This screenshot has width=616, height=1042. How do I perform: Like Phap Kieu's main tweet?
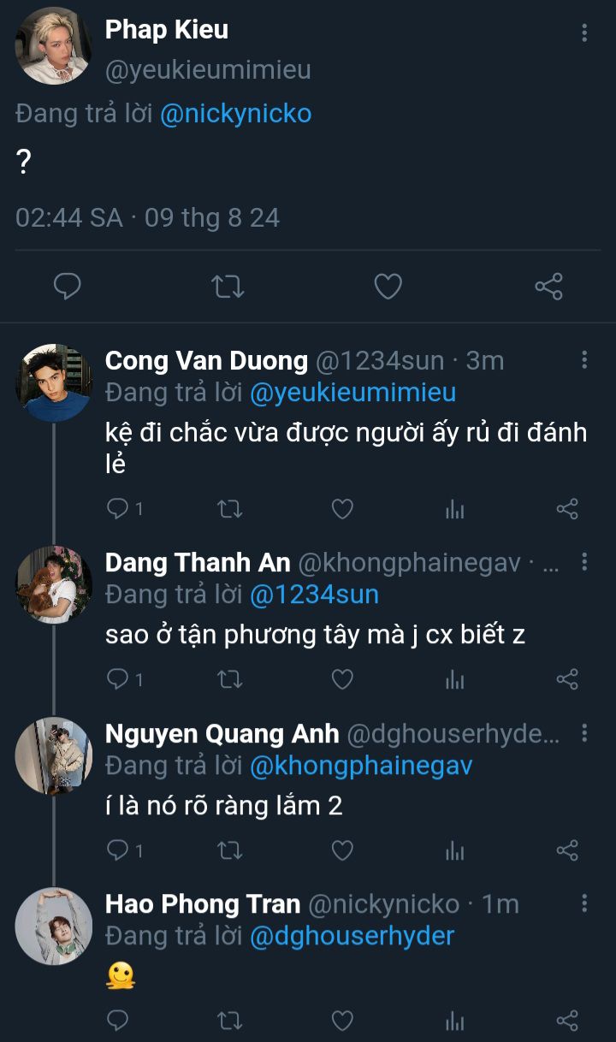pyautogui.click(x=388, y=287)
